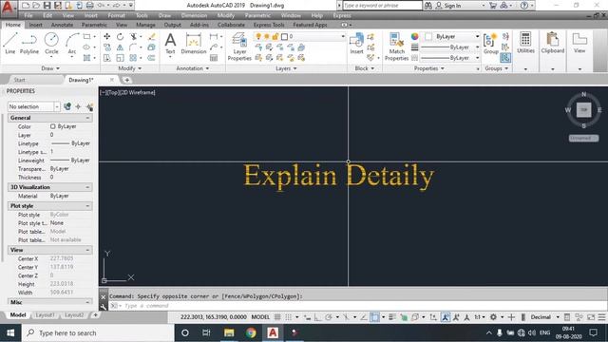Toggle MODEL space button in status bar
Image resolution: width=608 pixels, height=342 pixels.
[260, 317]
